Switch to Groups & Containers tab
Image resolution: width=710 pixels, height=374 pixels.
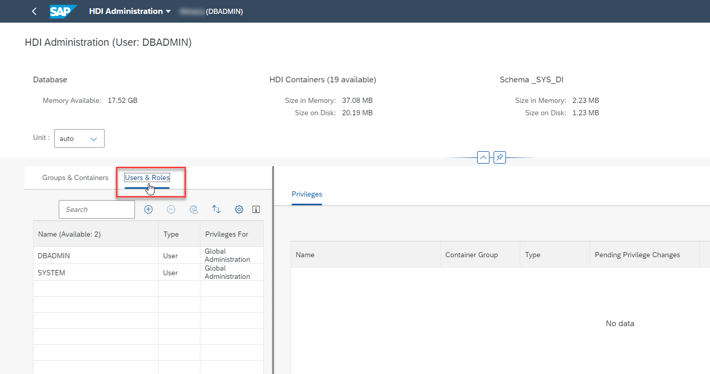pos(75,178)
